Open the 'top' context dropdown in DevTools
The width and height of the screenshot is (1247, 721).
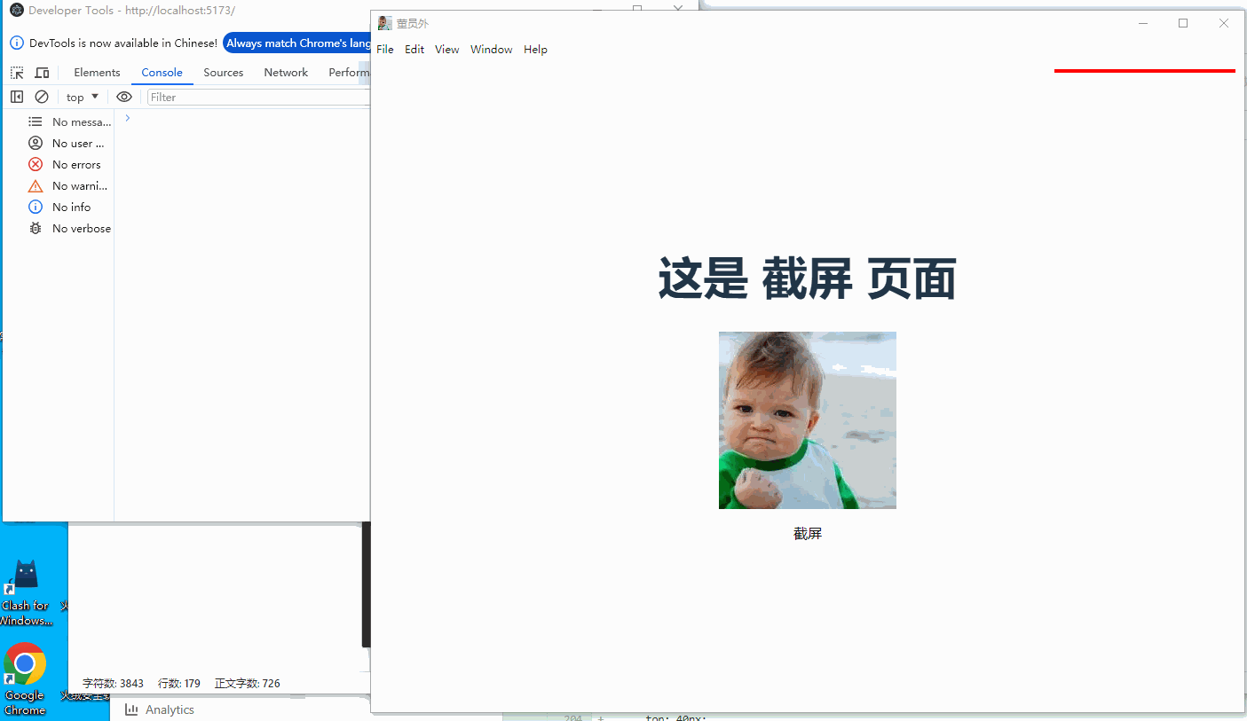83,97
